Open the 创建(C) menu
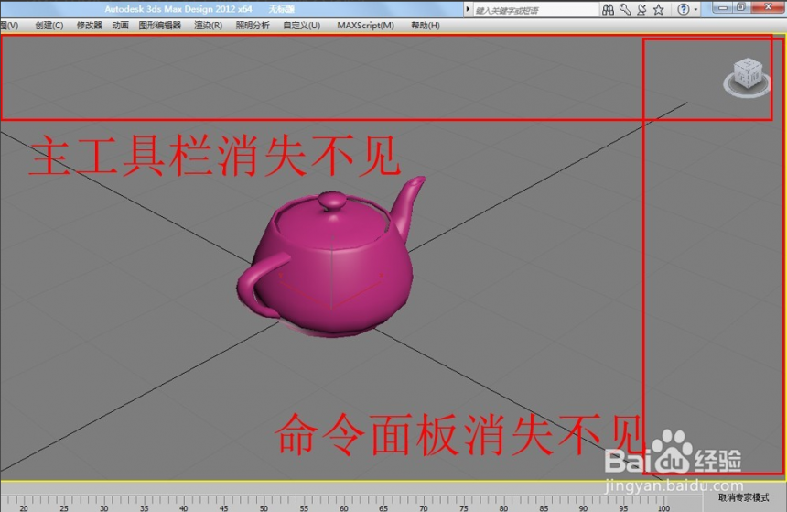This screenshot has height=512, width=787. 49,25
